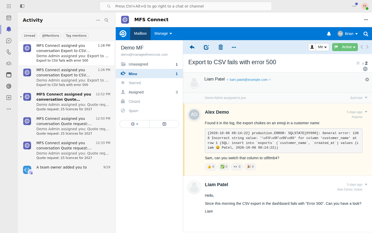This screenshot has width=372, height=233.
Task: Toggle the star on this conversation
Action: pyautogui.click(x=358, y=63)
